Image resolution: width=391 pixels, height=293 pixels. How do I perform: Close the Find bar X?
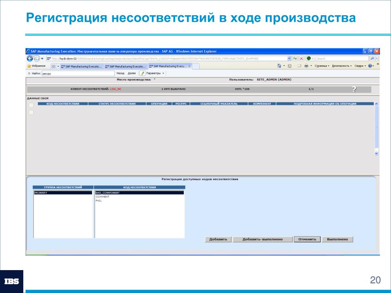coord(29,74)
